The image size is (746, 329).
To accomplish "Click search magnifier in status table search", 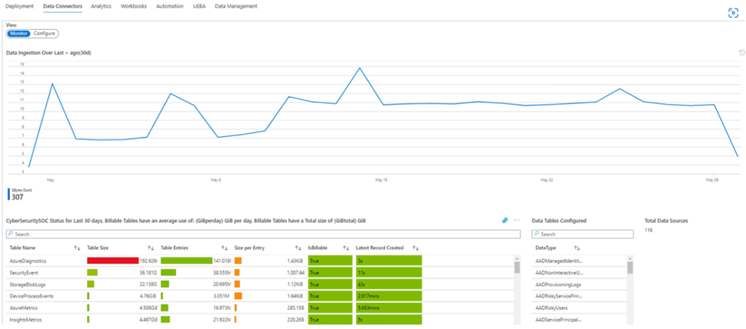I will click(x=11, y=234).
